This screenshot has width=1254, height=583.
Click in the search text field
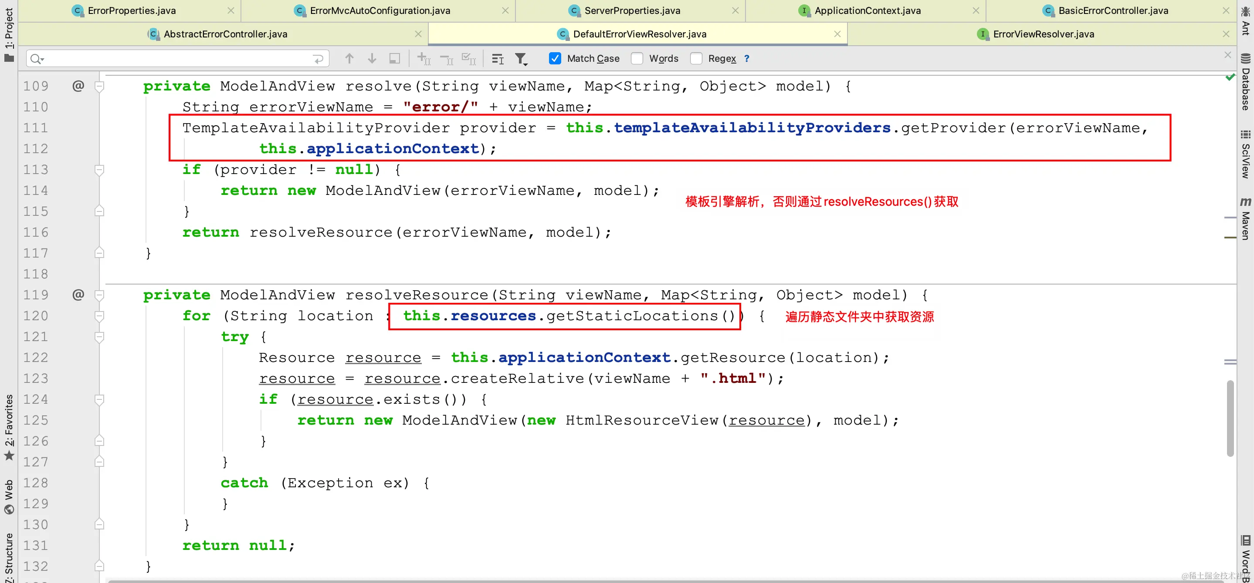pyautogui.click(x=178, y=59)
